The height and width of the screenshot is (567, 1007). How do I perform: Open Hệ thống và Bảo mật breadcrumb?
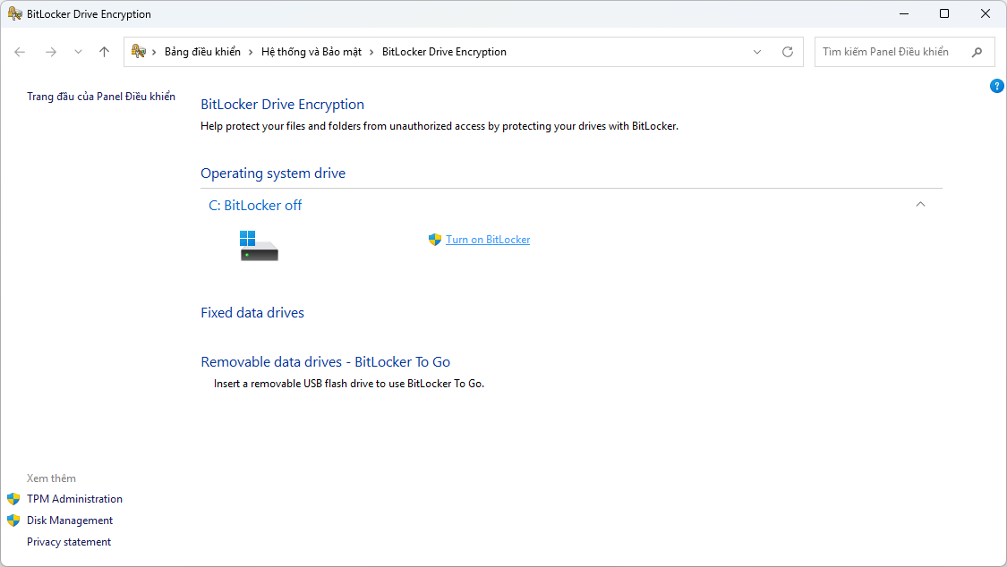(311, 52)
